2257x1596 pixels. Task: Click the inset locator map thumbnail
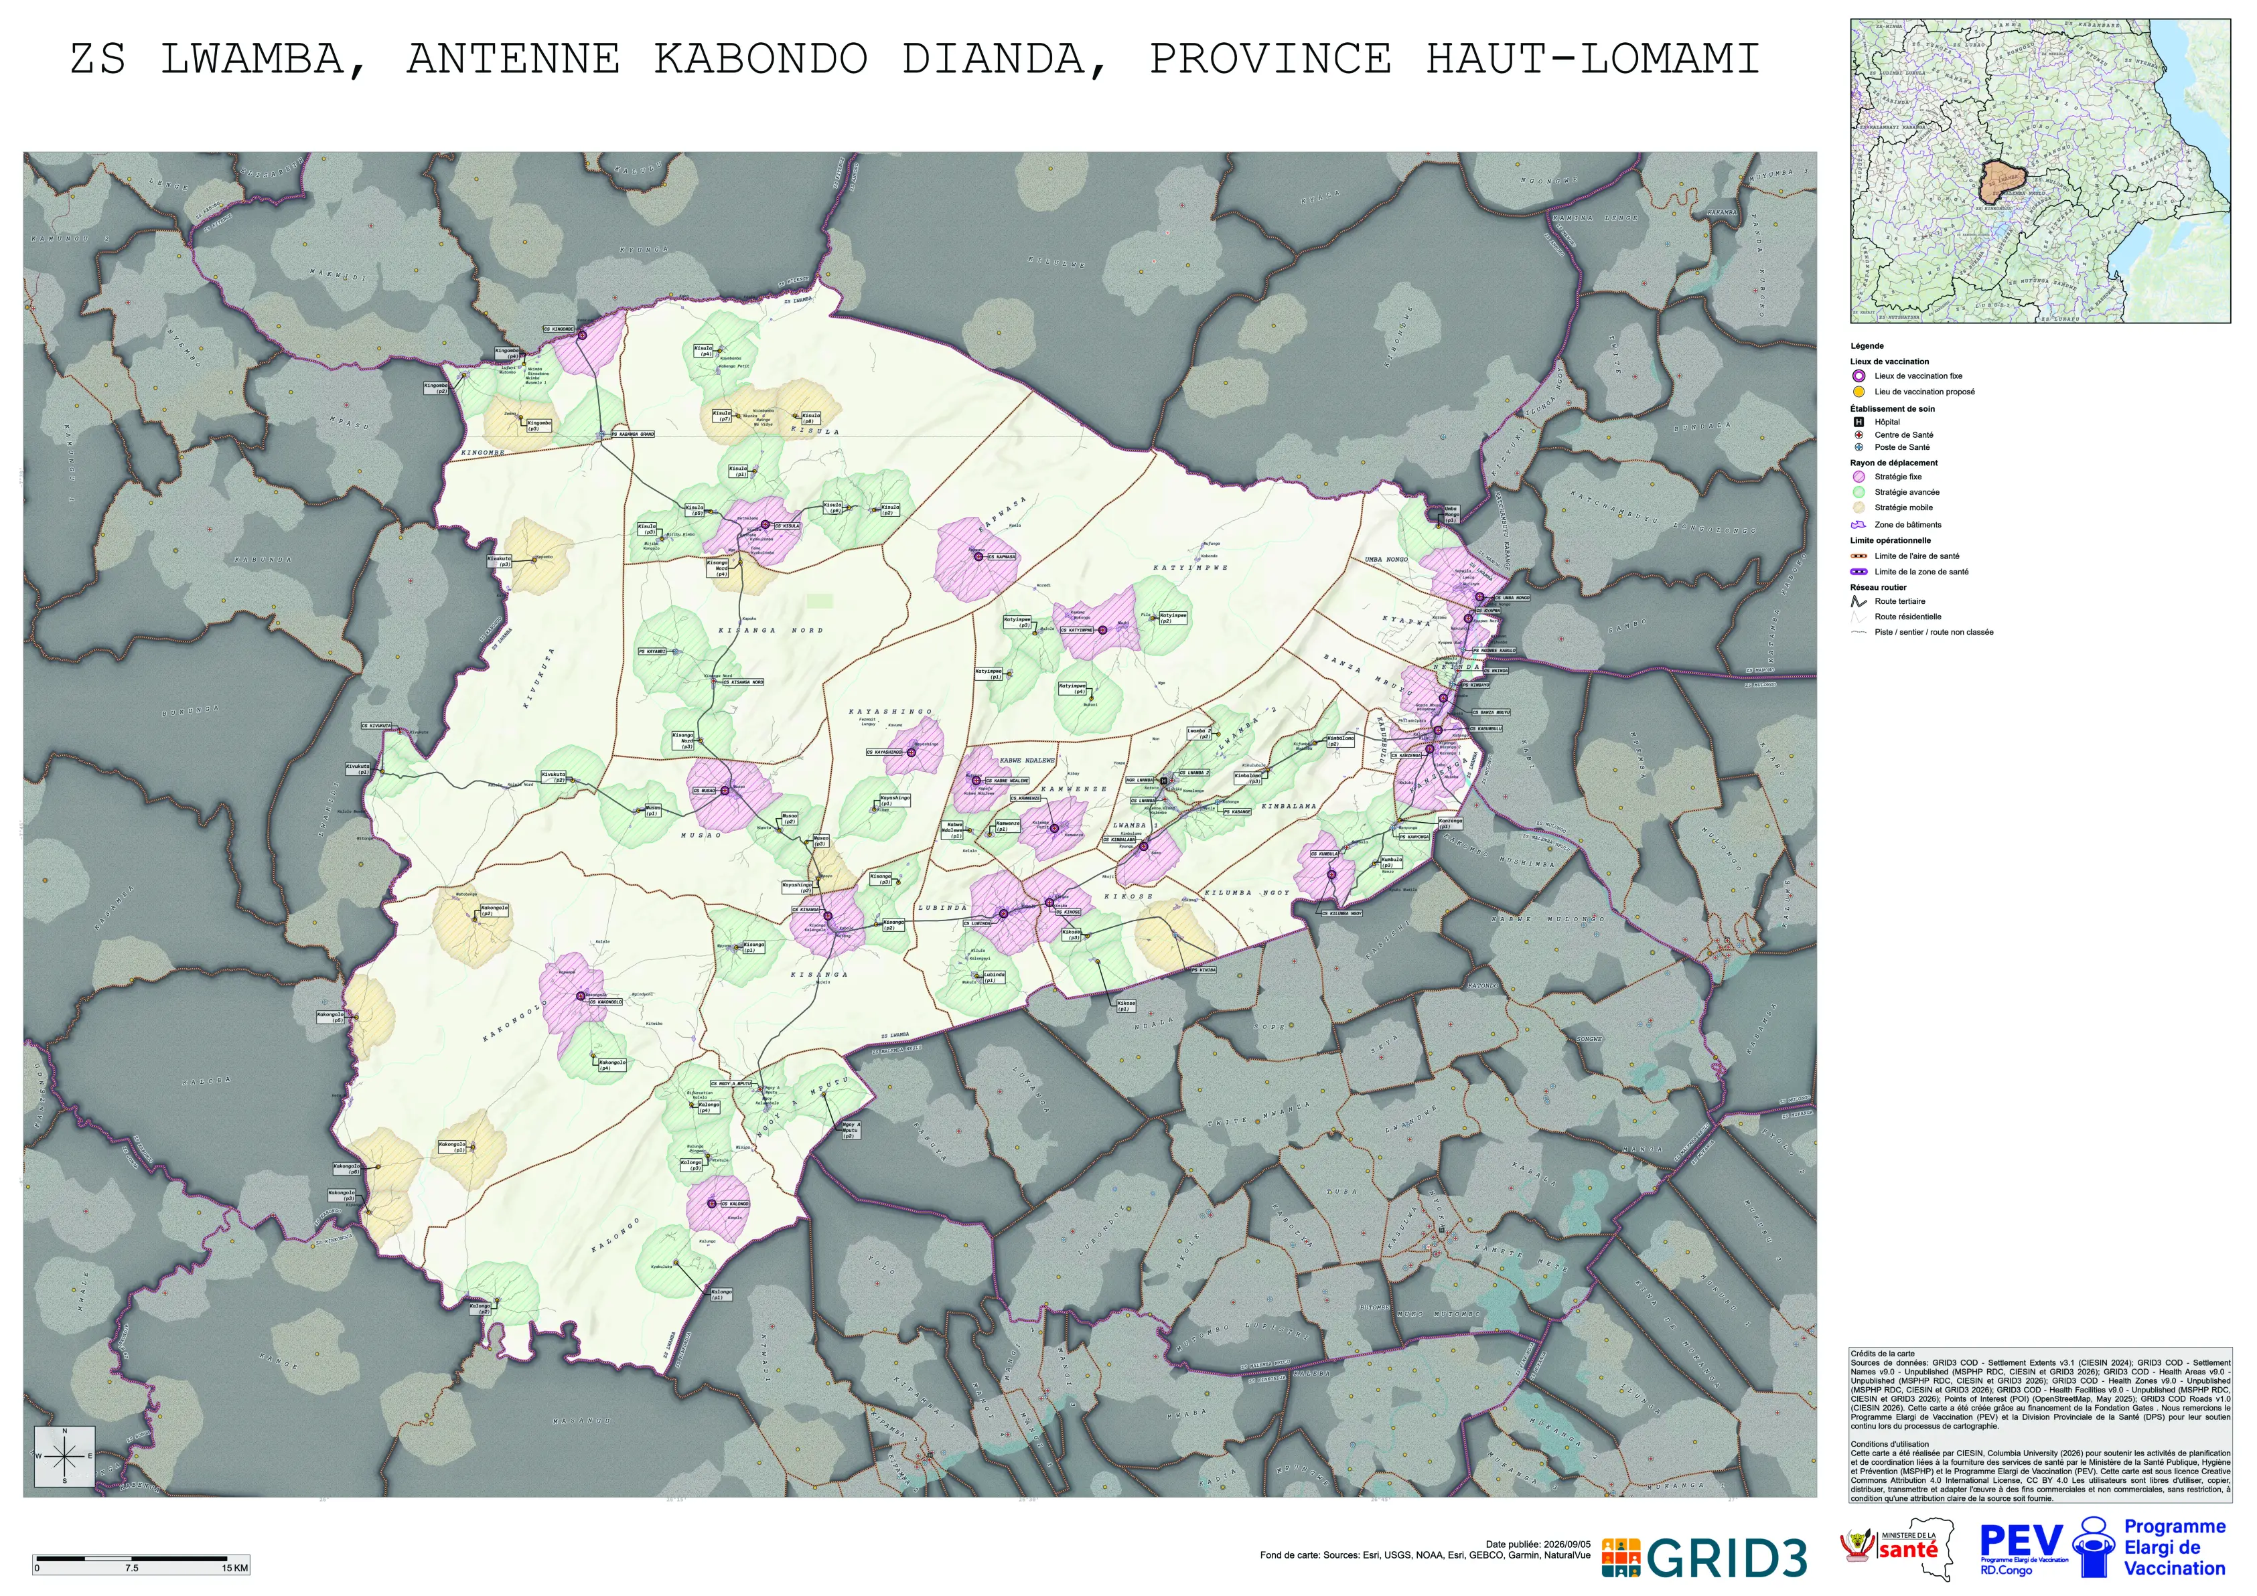pos(2041,171)
